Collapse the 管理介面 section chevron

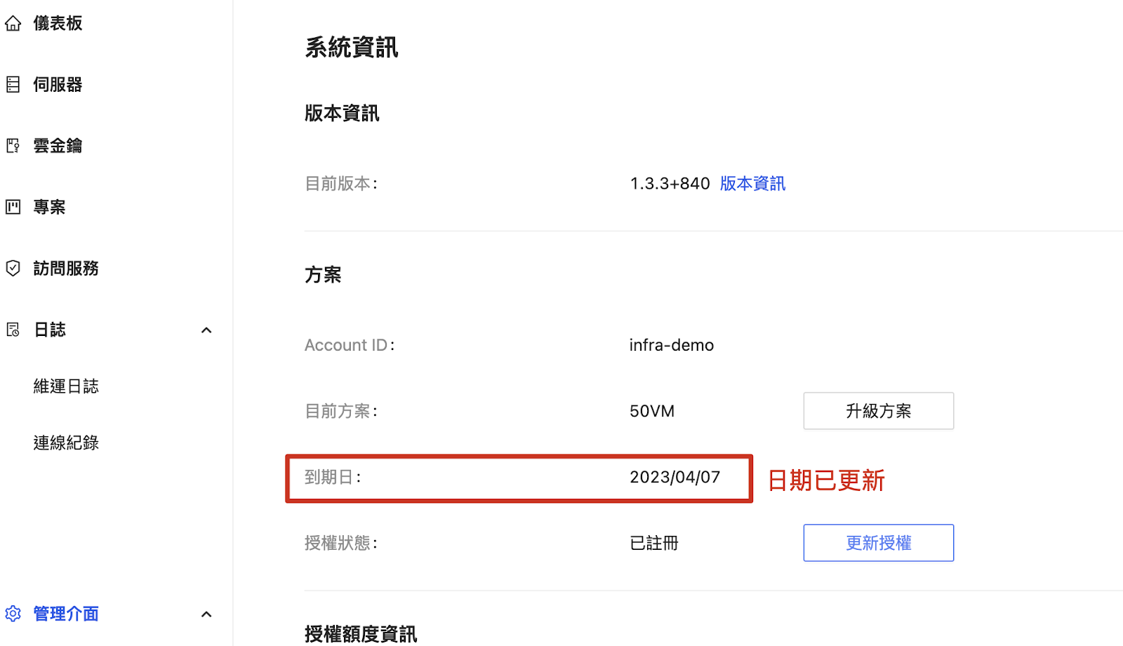[206, 614]
